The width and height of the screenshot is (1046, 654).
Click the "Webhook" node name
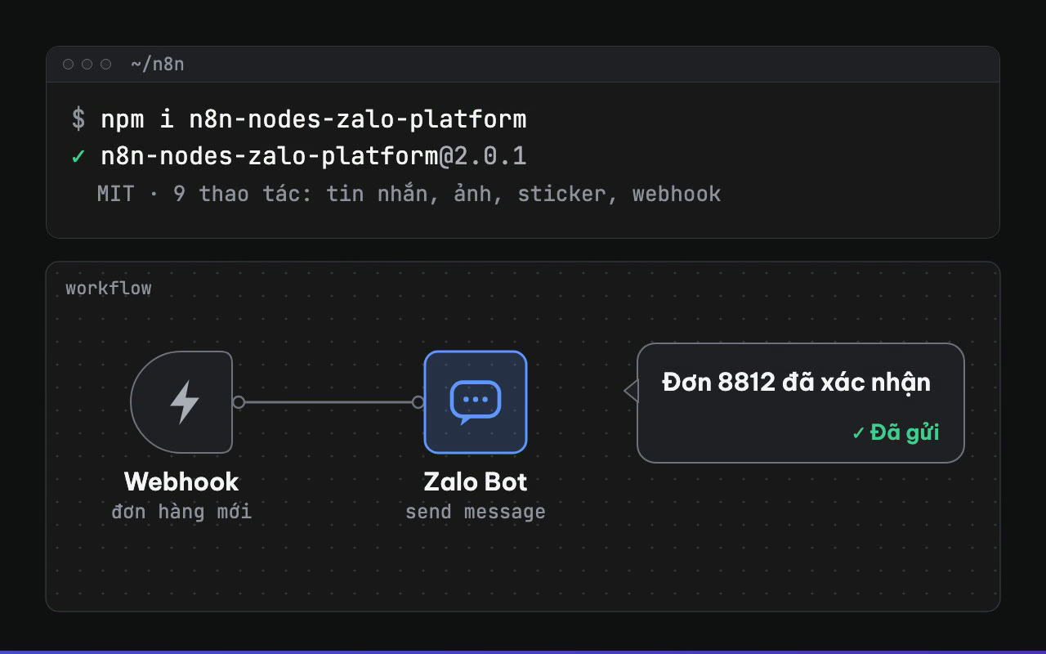tap(181, 482)
